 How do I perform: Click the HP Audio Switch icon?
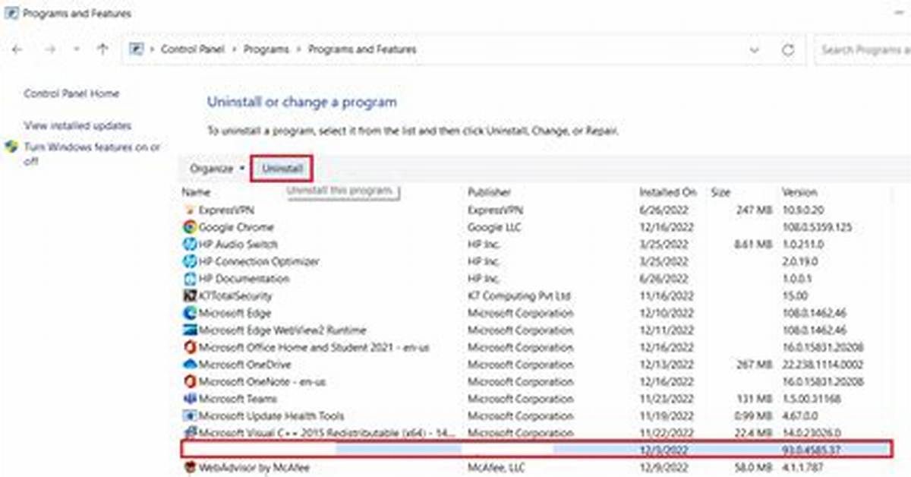190,245
